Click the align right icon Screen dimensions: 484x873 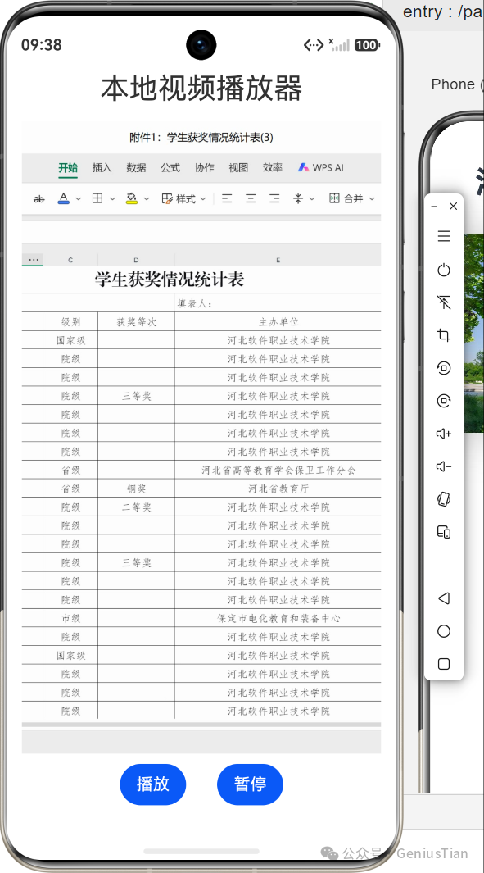pos(274,198)
